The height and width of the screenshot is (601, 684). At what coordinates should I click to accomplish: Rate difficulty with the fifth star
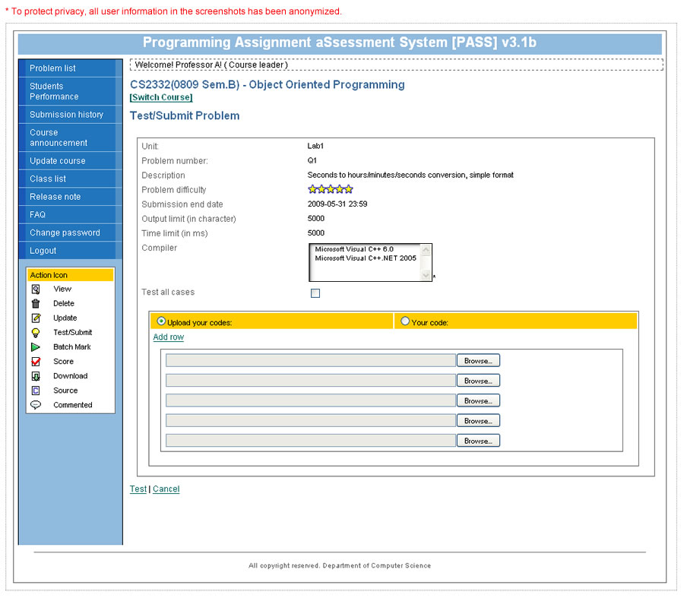[349, 189]
